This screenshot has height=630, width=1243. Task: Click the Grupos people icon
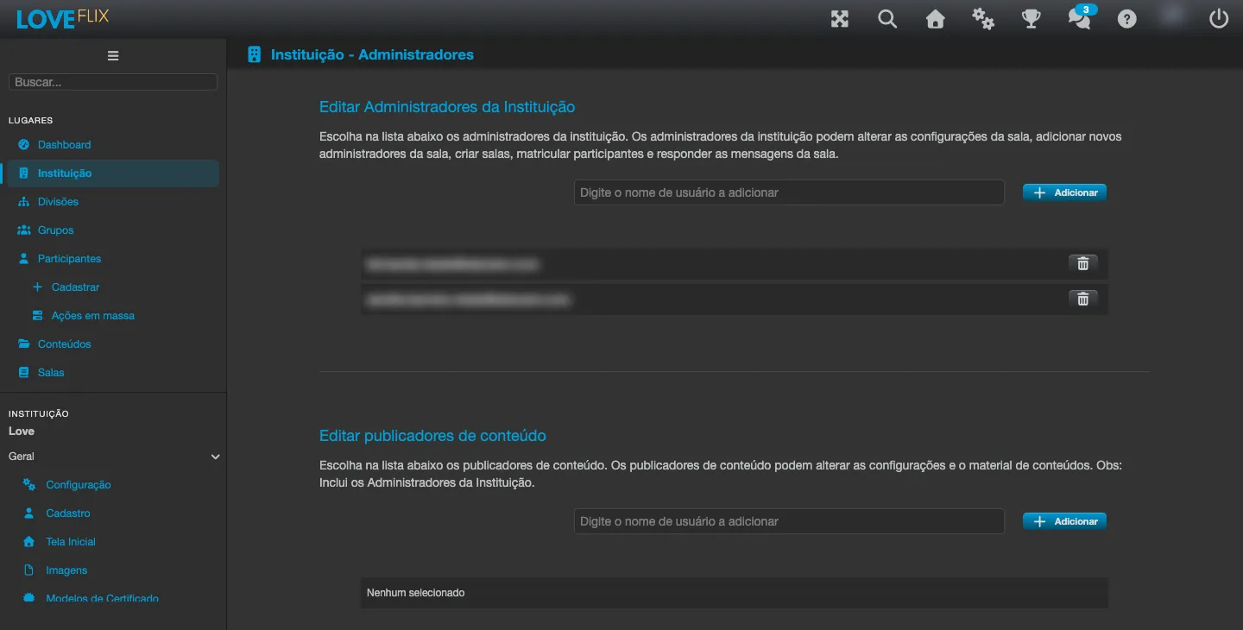click(x=24, y=230)
